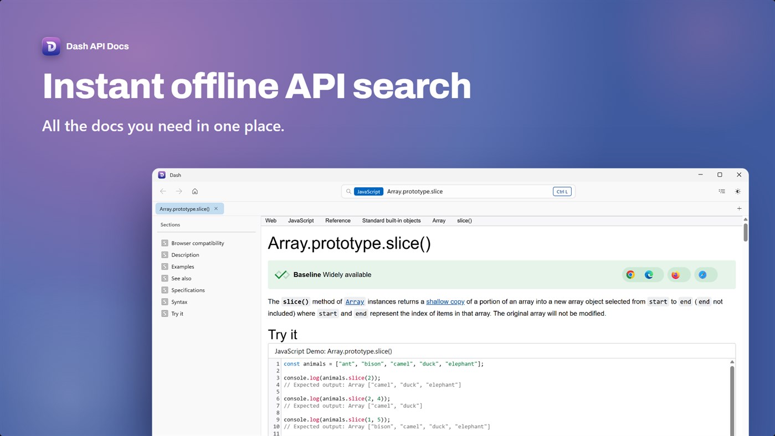Open Reference breadcrumb item
Viewport: 775px width, 436px height.
tap(338, 220)
